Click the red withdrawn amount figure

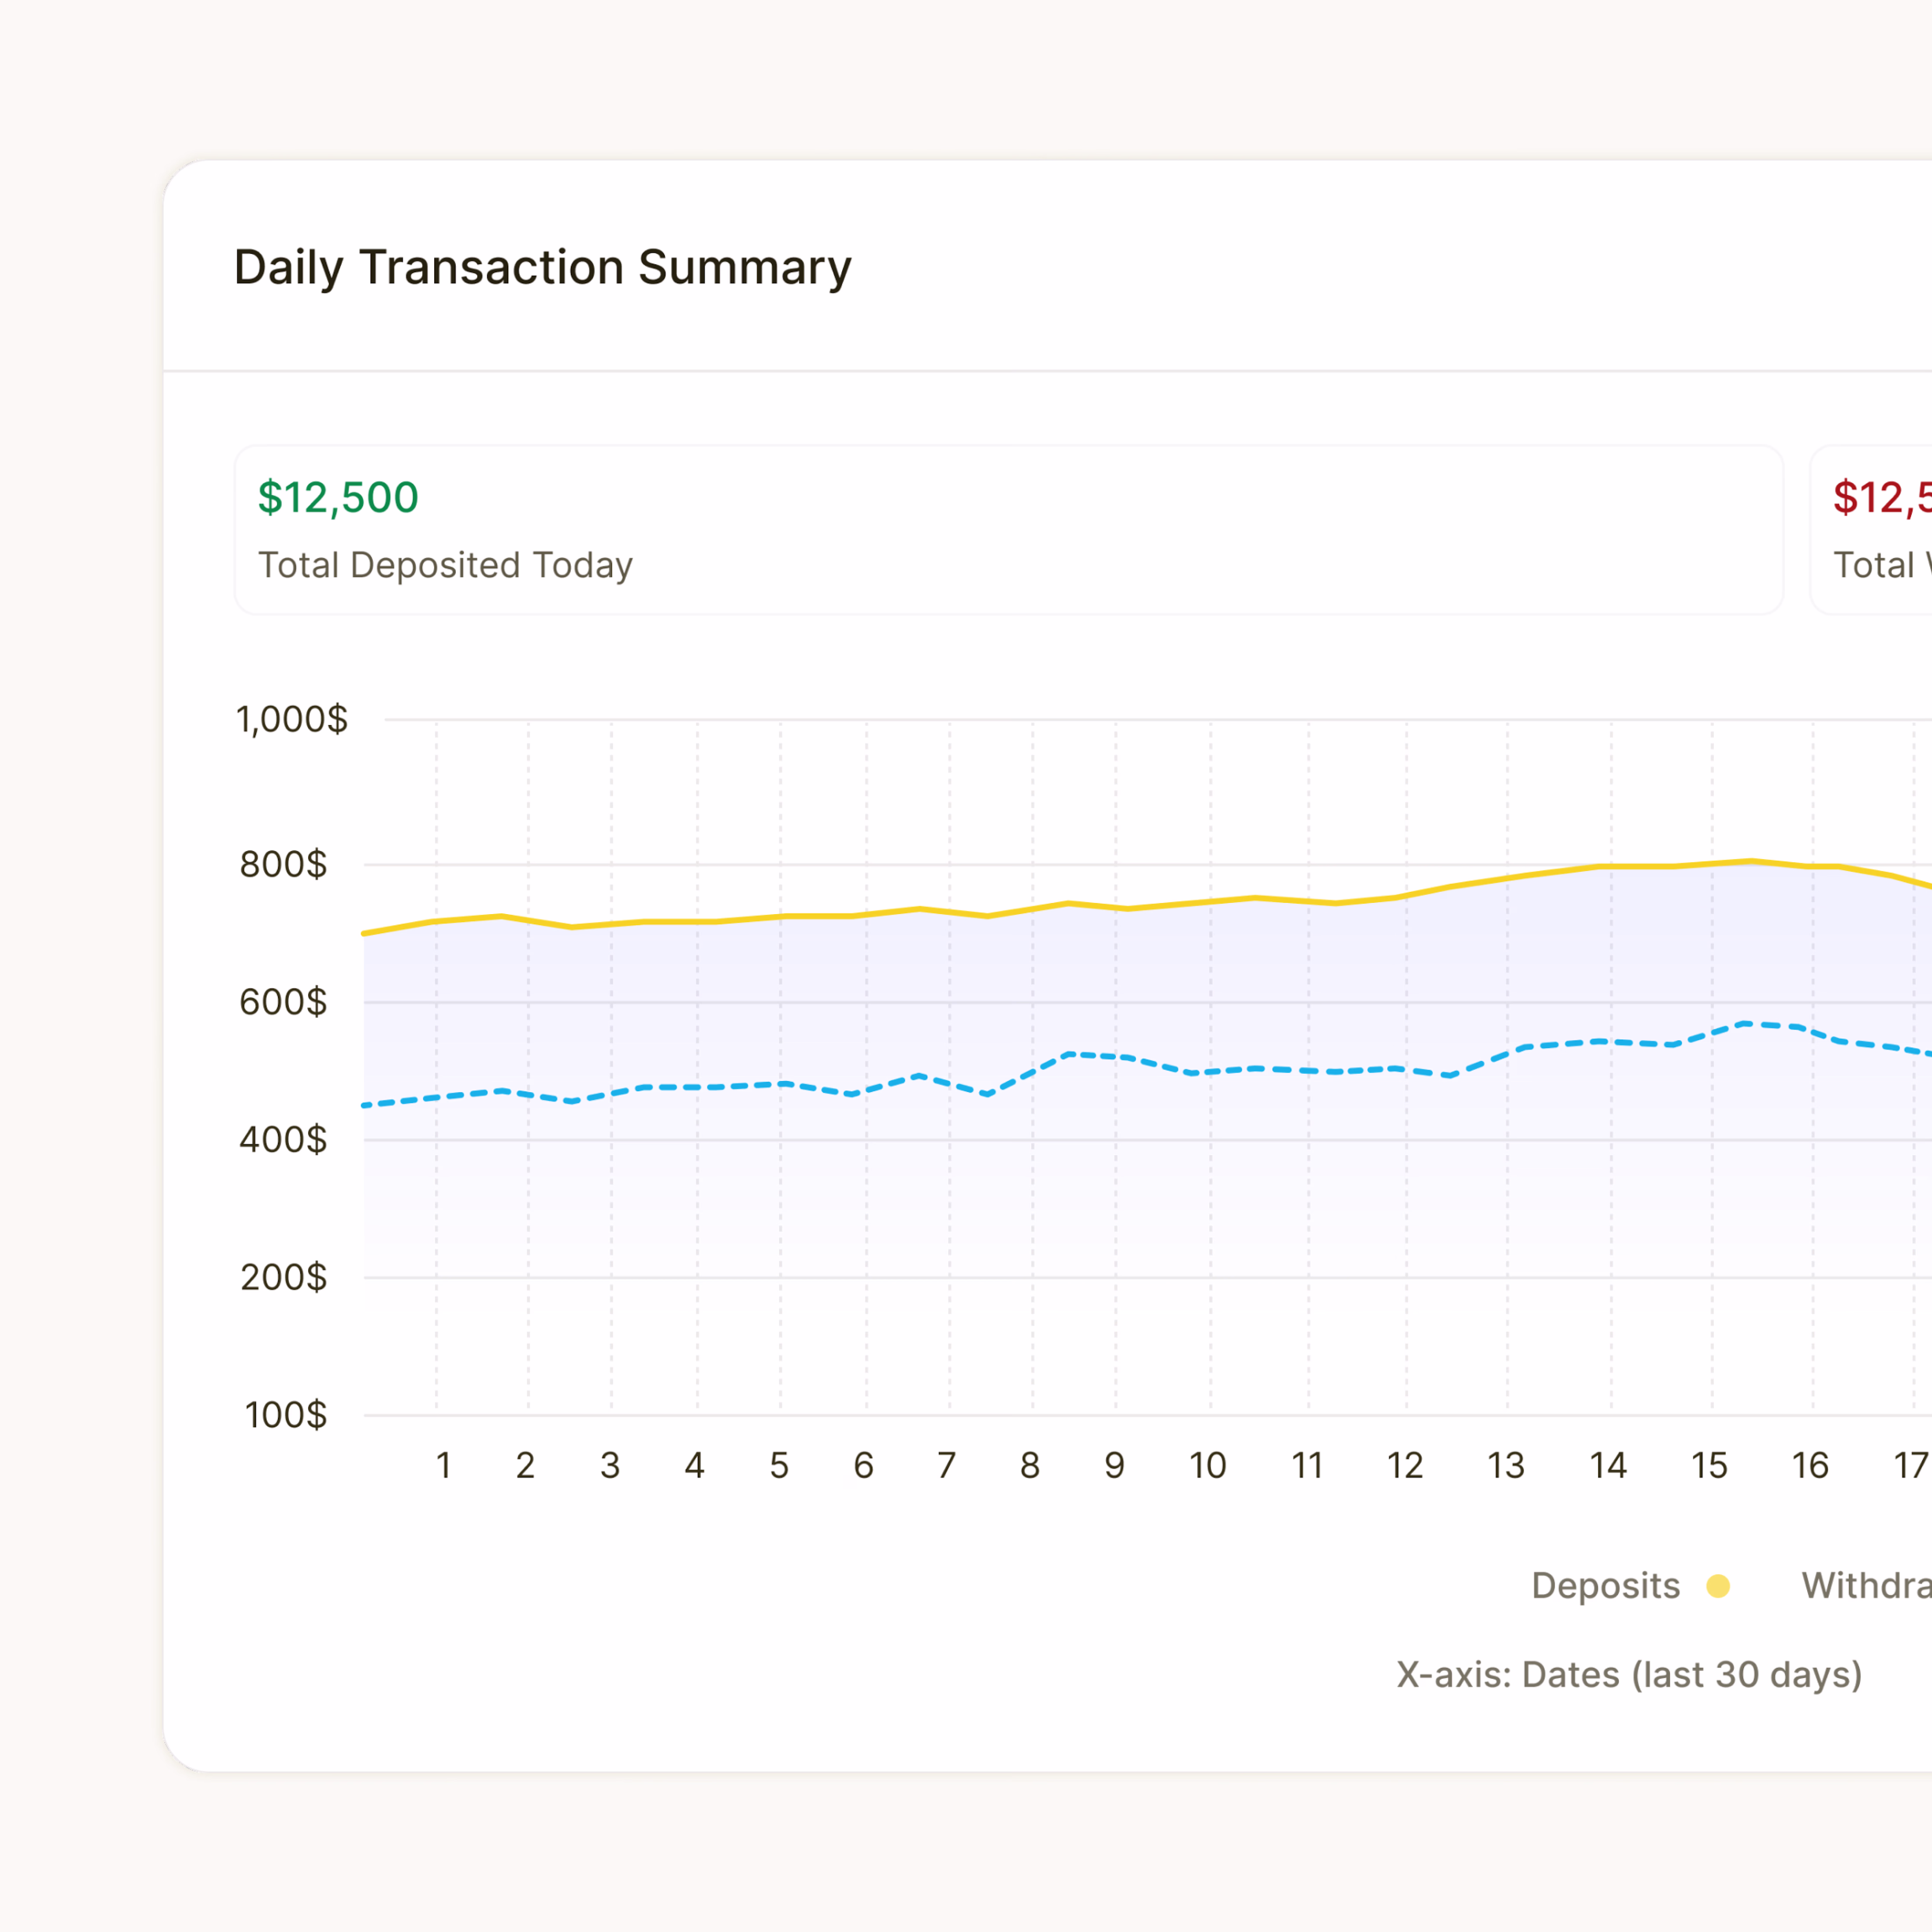pos(1881,497)
